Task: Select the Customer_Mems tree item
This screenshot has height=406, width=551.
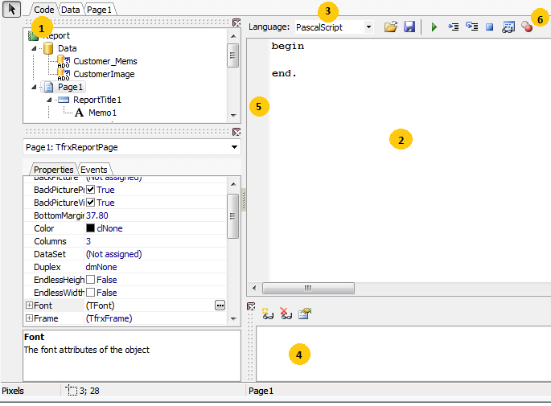Action: (x=105, y=61)
